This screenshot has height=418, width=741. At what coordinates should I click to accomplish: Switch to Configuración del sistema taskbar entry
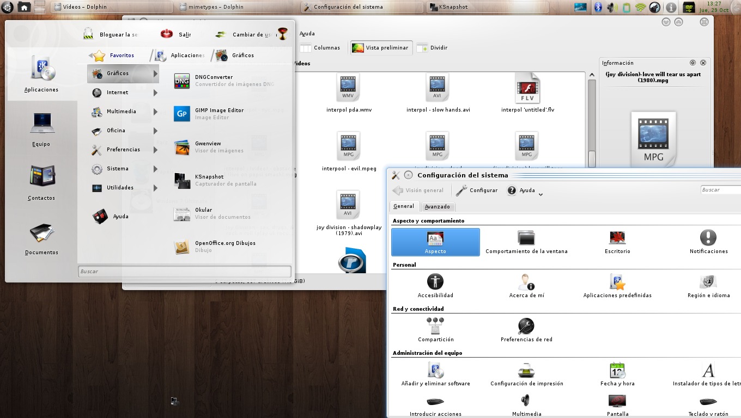pos(361,7)
